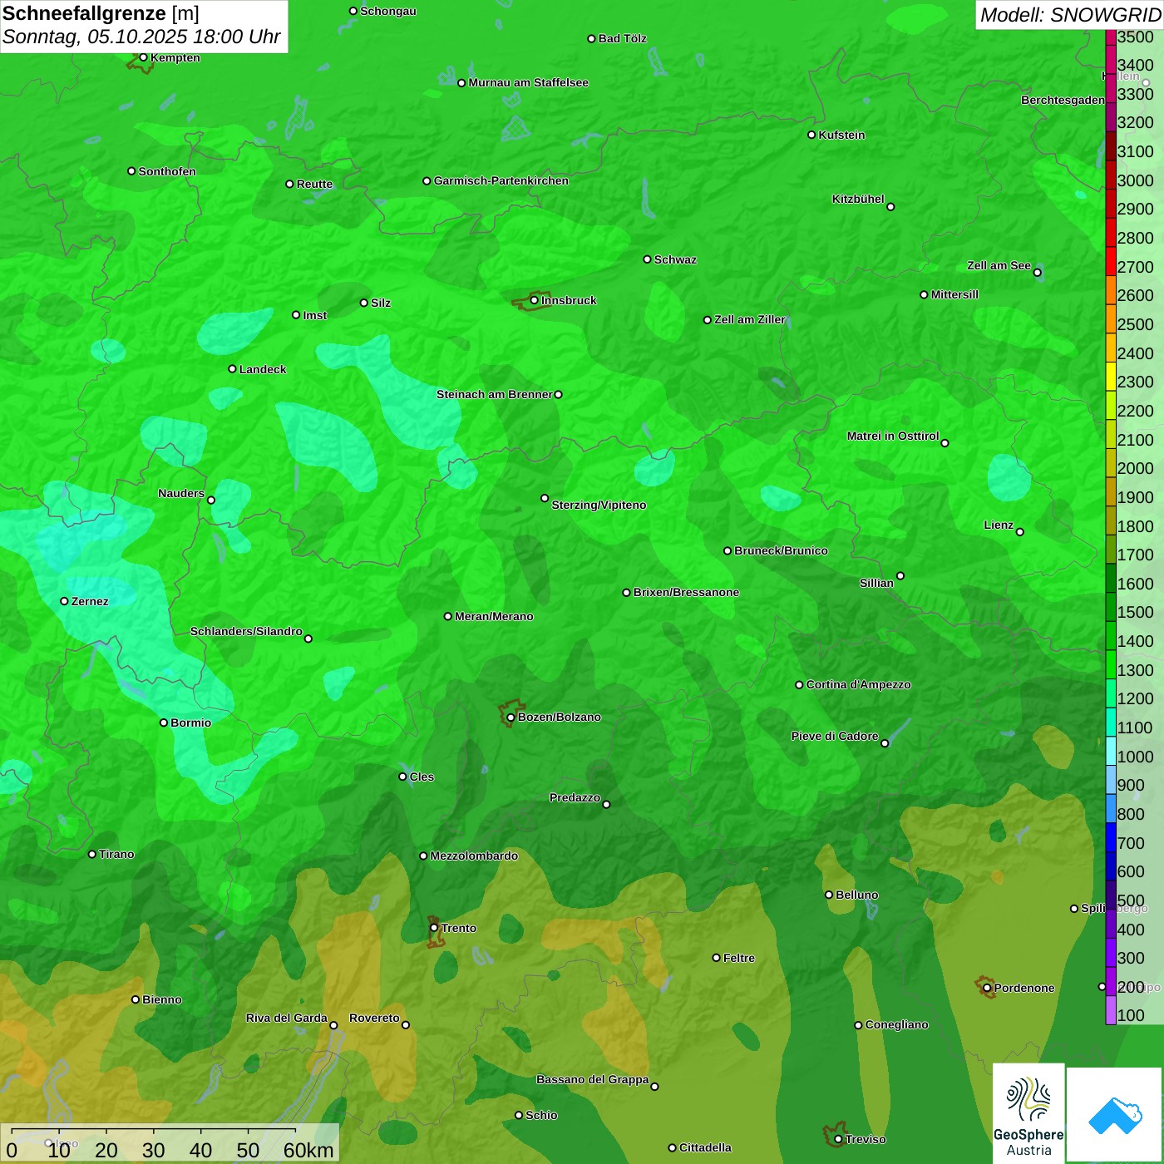The width and height of the screenshot is (1164, 1164).
Task: Click the Kitzbühel label
Action: click(x=858, y=199)
